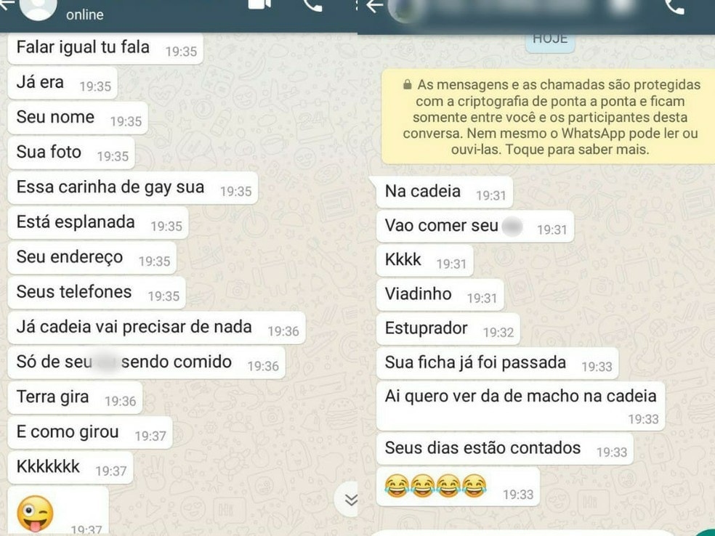This screenshot has height=536, width=715.
Task: Select the 'Na cadeia' message bubble
Action: click(445, 192)
